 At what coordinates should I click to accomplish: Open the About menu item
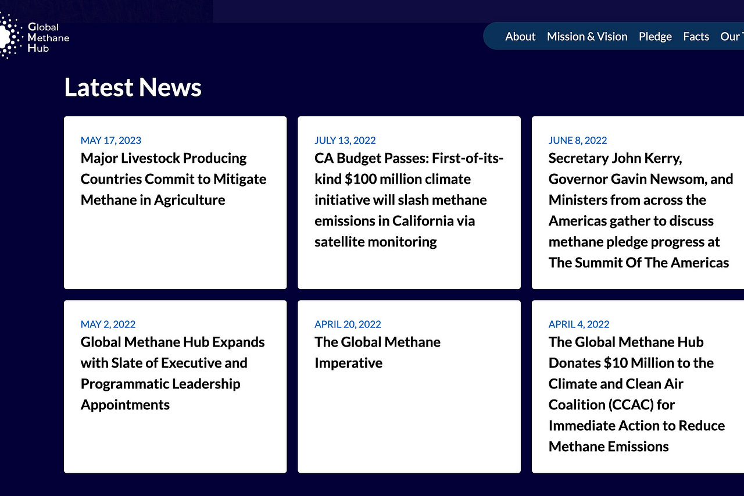pos(520,37)
